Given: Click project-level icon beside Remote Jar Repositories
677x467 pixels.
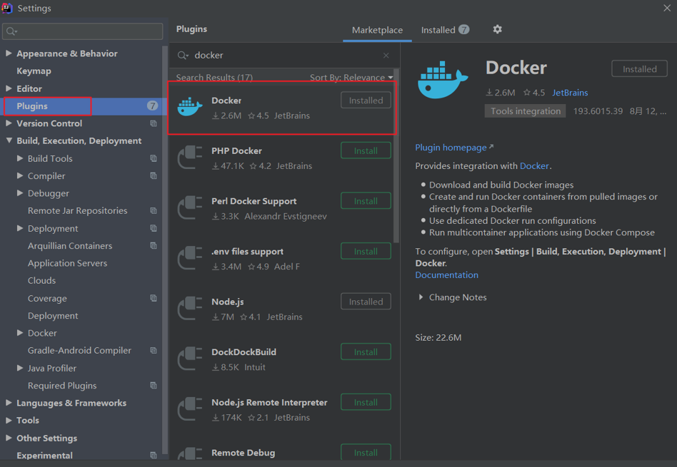Looking at the screenshot, I should [154, 210].
